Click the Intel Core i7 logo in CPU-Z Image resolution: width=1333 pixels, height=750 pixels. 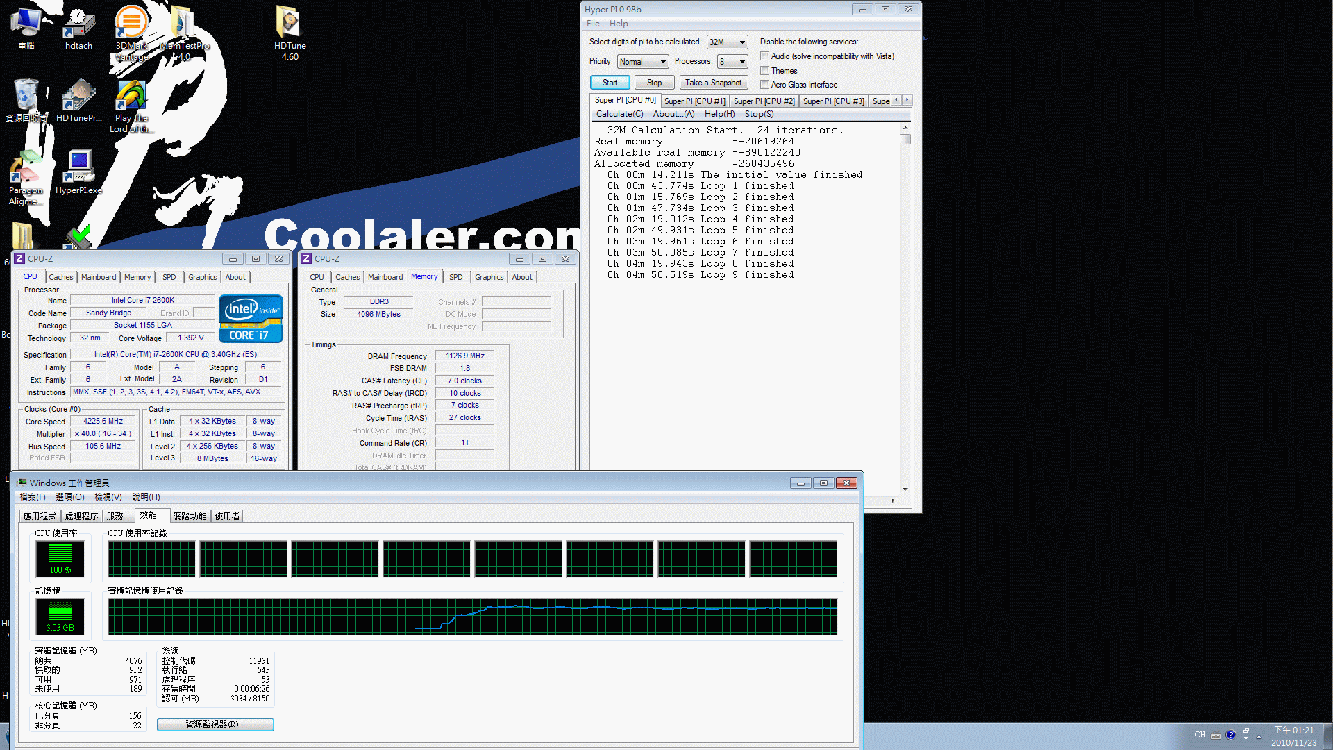click(x=251, y=319)
